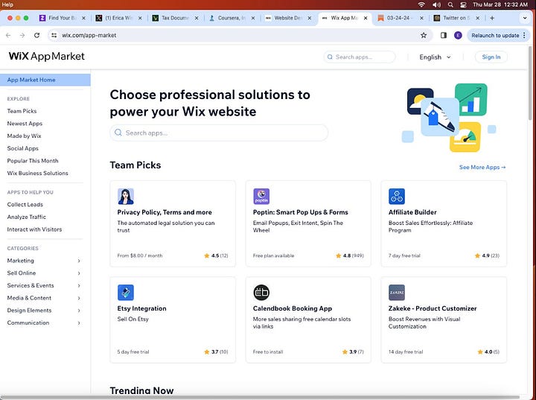Image resolution: width=536 pixels, height=400 pixels.
Task: Switch to the Website Design tab
Action: click(288, 18)
